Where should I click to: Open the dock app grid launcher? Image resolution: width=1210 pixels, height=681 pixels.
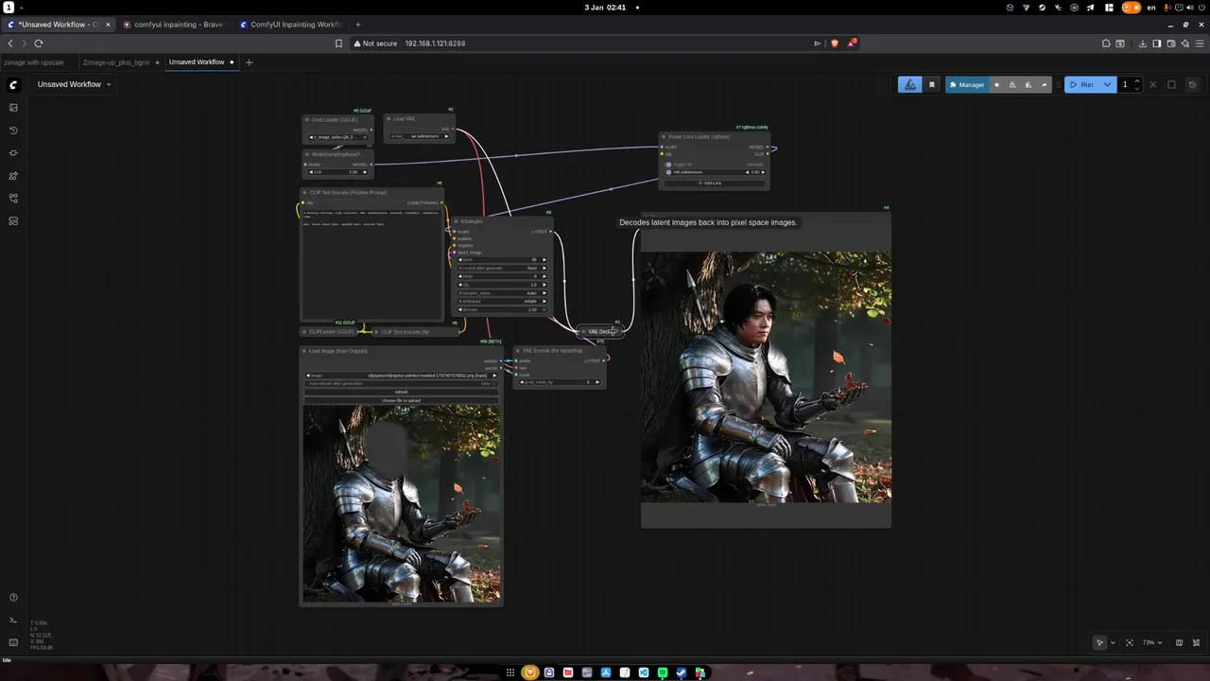[510, 672]
